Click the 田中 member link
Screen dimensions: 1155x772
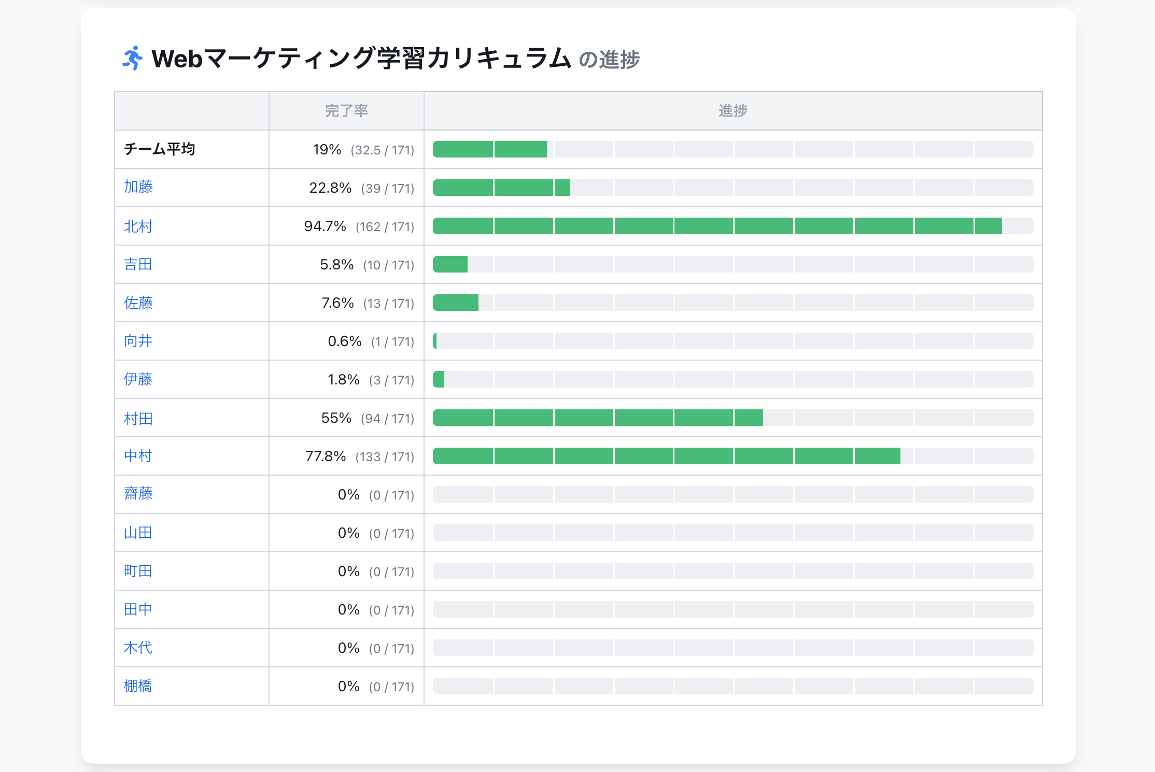point(138,609)
